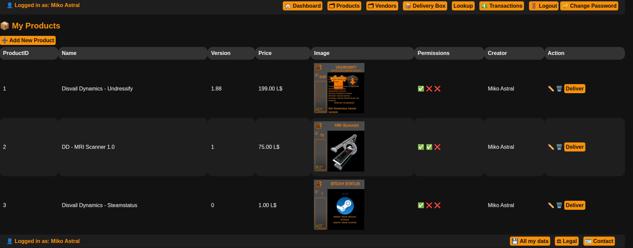Image resolution: width=633 pixels, height=248 pixels.
Task: Click the pencil edit icon for Undressify
Action: [551, 89]
